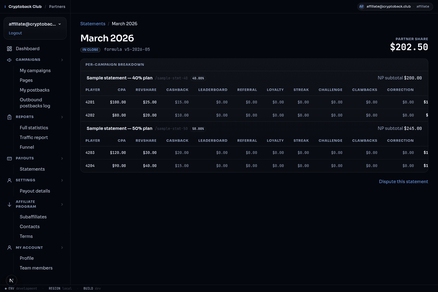Open Contacts page
Image resolution: width=438 pixels, height=292 pixels.
[x=30, y=227]
